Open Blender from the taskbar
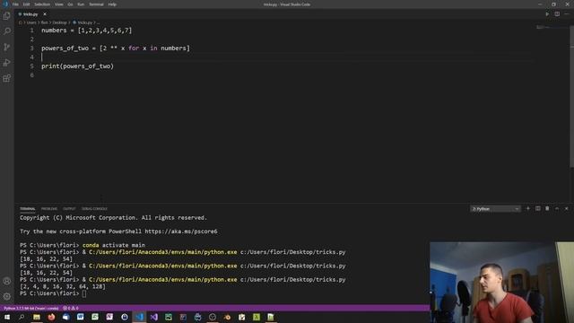The height and width of the screenshot is (323, 574). [227, 317]
